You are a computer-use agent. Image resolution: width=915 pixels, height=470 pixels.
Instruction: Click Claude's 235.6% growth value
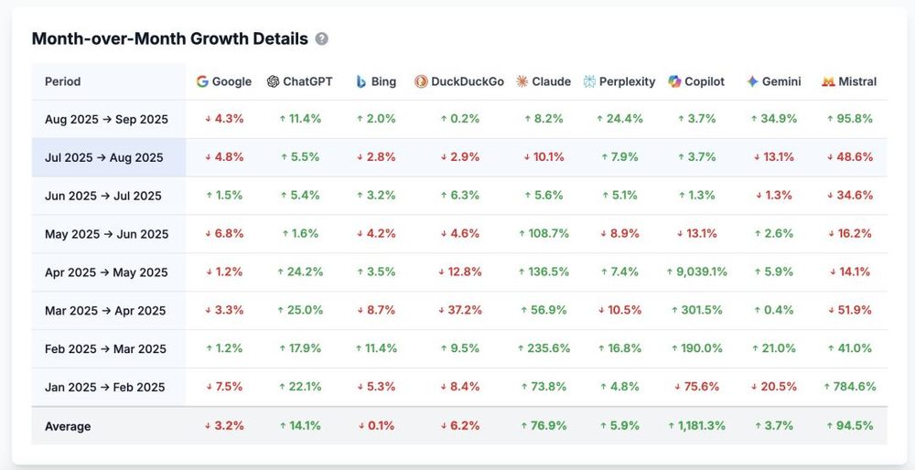point(547,348)
